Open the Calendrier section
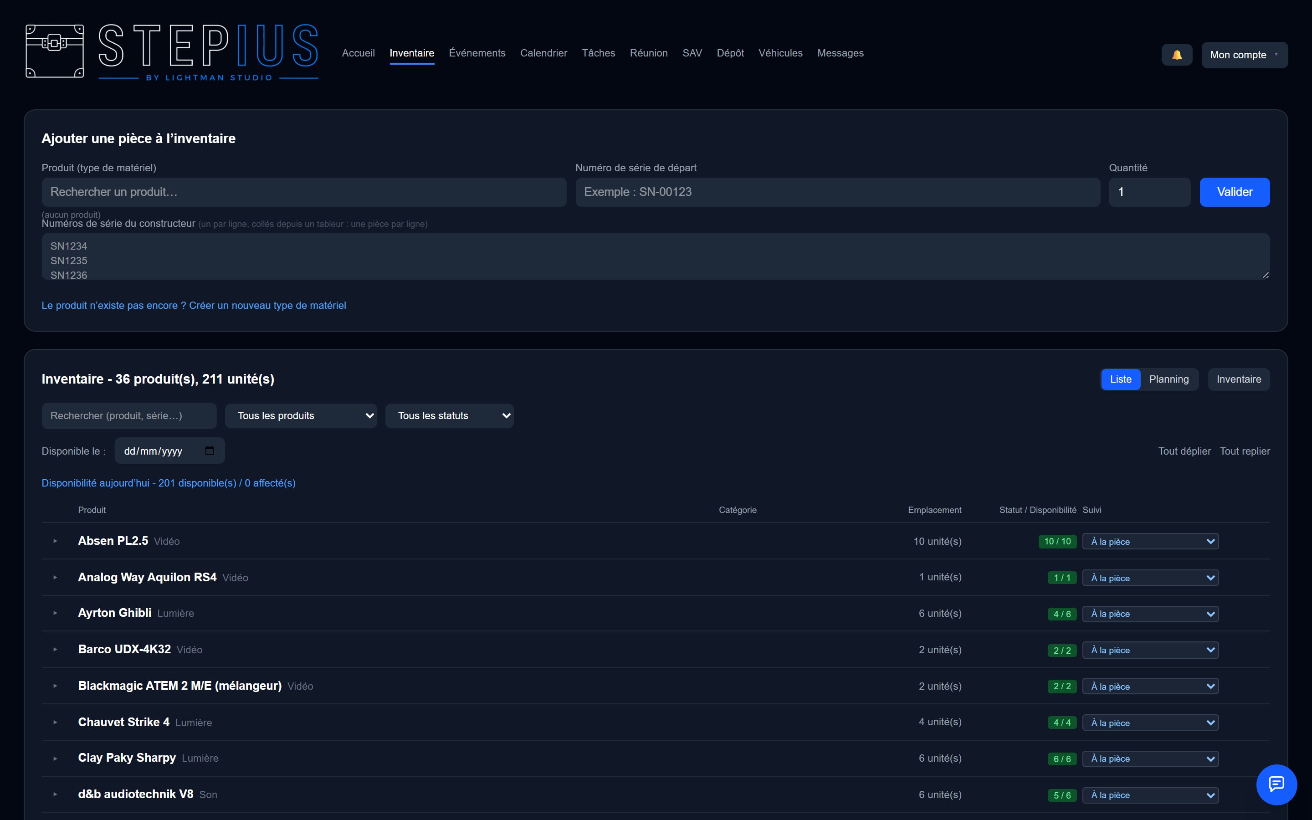The height and width of the screenshot is (820, 1312). (544, 53)
